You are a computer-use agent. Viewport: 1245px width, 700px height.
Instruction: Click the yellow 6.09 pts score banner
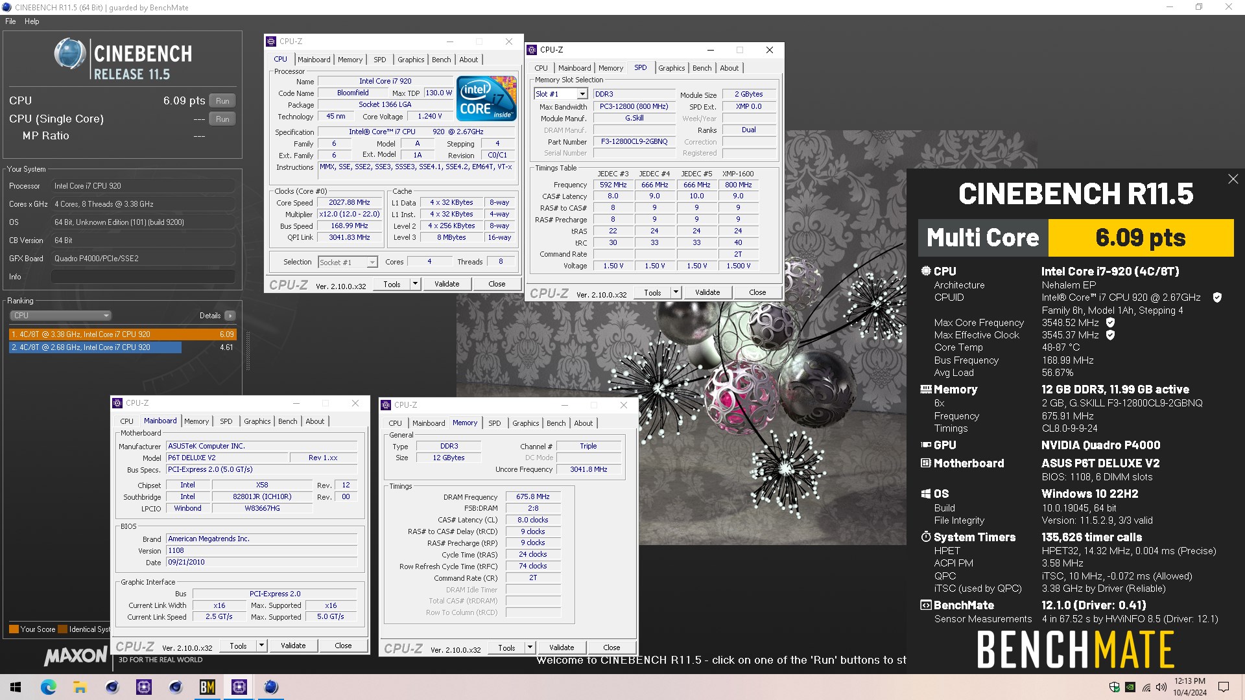(x=1141, y=238)
